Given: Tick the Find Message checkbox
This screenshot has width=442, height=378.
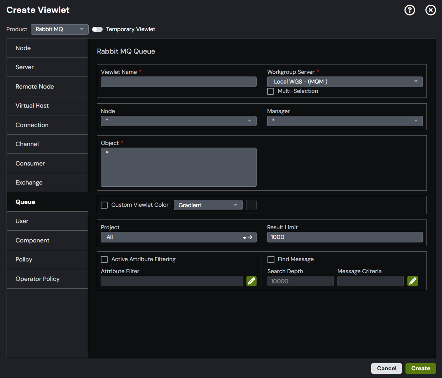Looking at the screenshot, I should coord(271,260).
